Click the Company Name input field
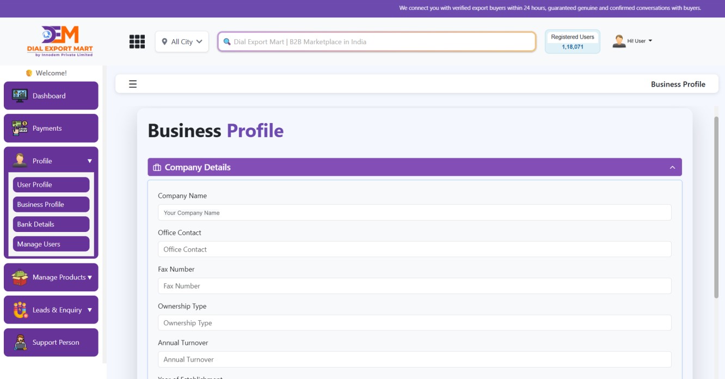 415,212
